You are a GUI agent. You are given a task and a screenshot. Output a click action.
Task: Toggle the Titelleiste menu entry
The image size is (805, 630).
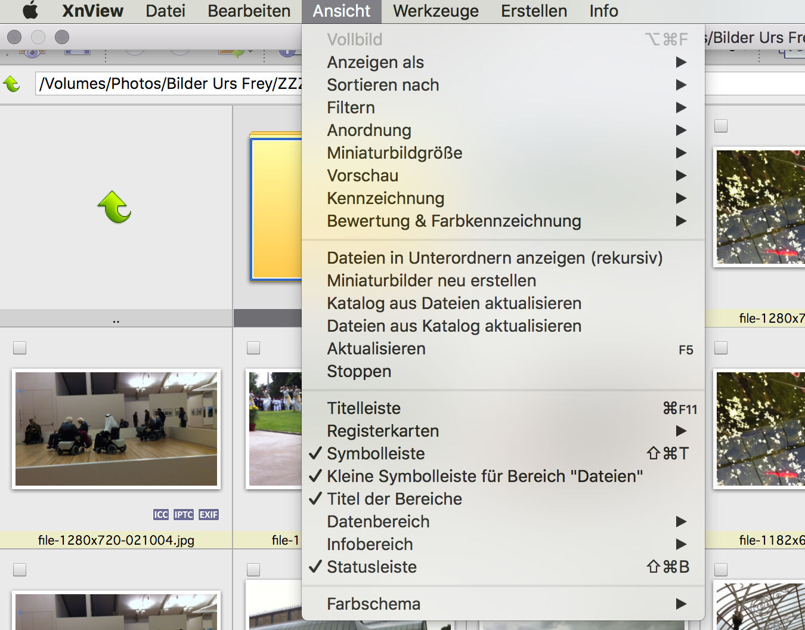503,408
